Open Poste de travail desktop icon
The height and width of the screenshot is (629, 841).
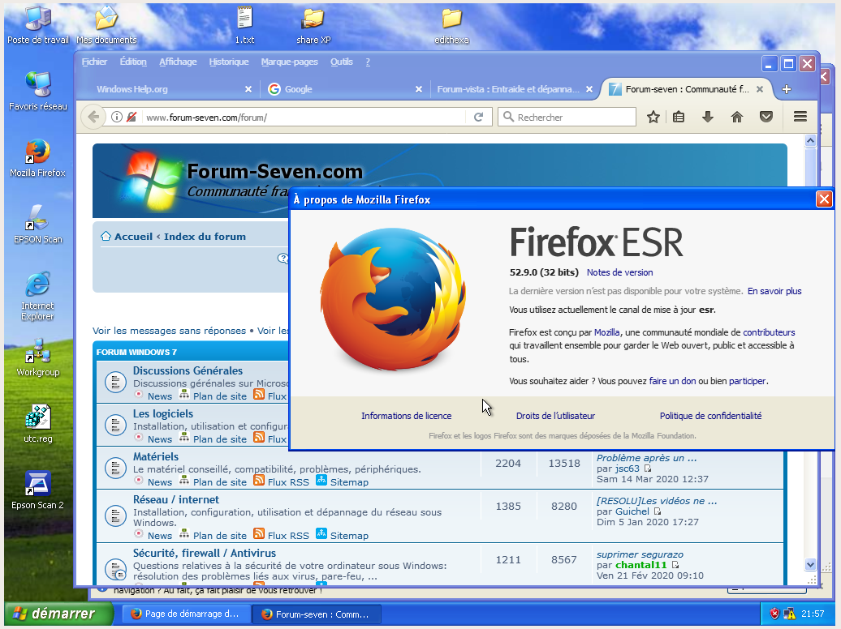38,25
